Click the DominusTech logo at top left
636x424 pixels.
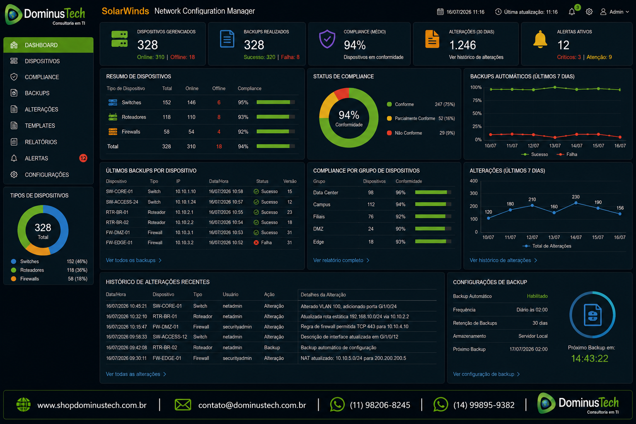click(45, 15)
